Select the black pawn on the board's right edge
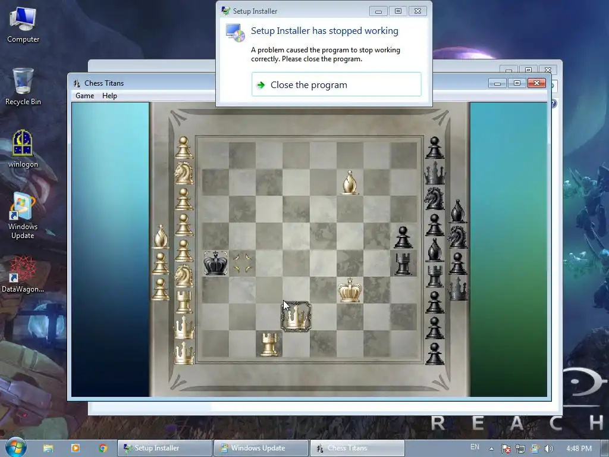The height and width of the screenshot is (457, 609). click(x=403, y=237)
